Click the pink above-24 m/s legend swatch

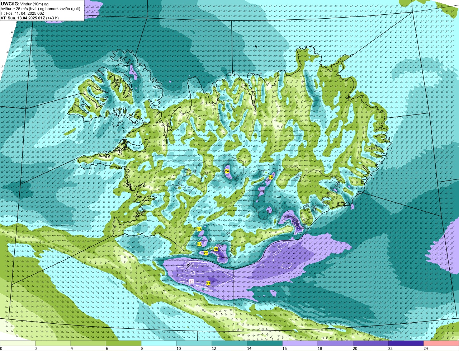pos(441,343)
